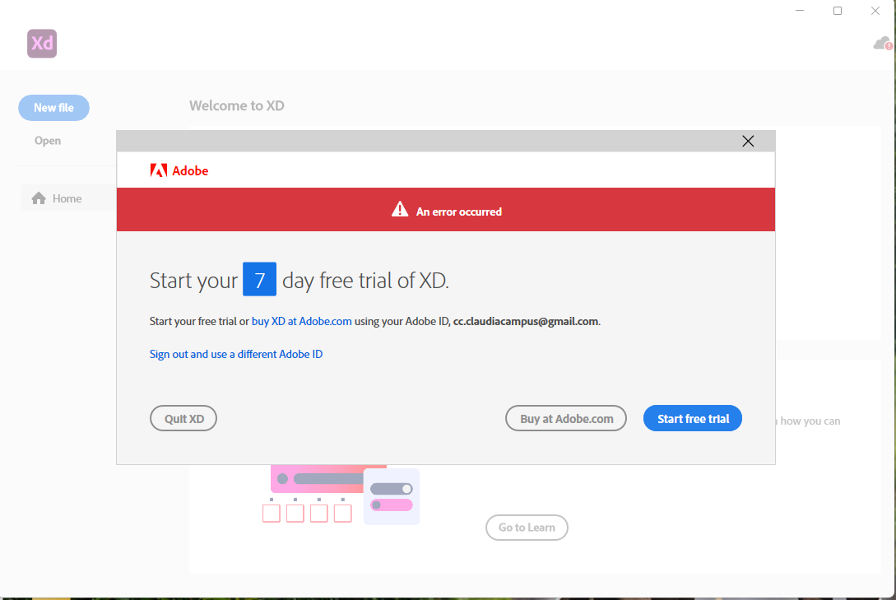Viewport: 896px width, 600px height.
Task: Click the Buy at Adobe.com button
Action: (x=566, y=418)
